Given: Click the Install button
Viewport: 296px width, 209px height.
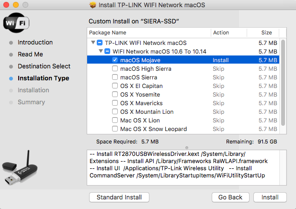Looking at the screenshot, I should tap(270, 198).
